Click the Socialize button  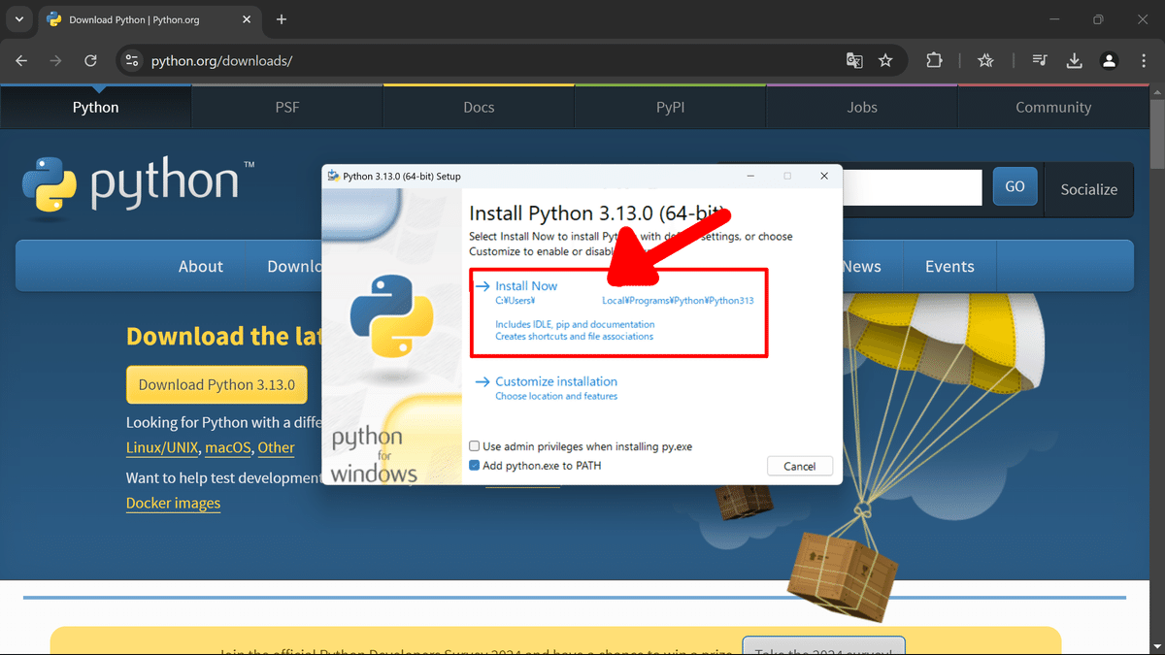[x=1089, y=189]
